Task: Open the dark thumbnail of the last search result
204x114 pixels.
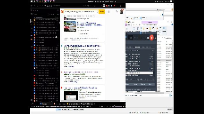Action: coord(71,96)
